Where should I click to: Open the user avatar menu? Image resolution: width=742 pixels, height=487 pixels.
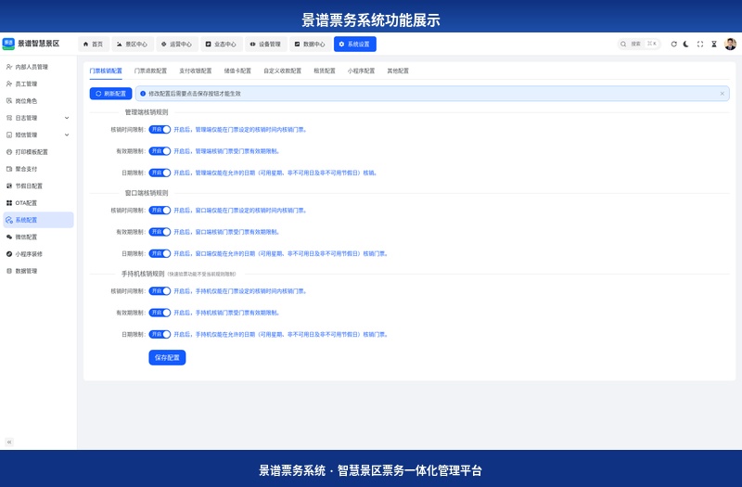[730, 44]
